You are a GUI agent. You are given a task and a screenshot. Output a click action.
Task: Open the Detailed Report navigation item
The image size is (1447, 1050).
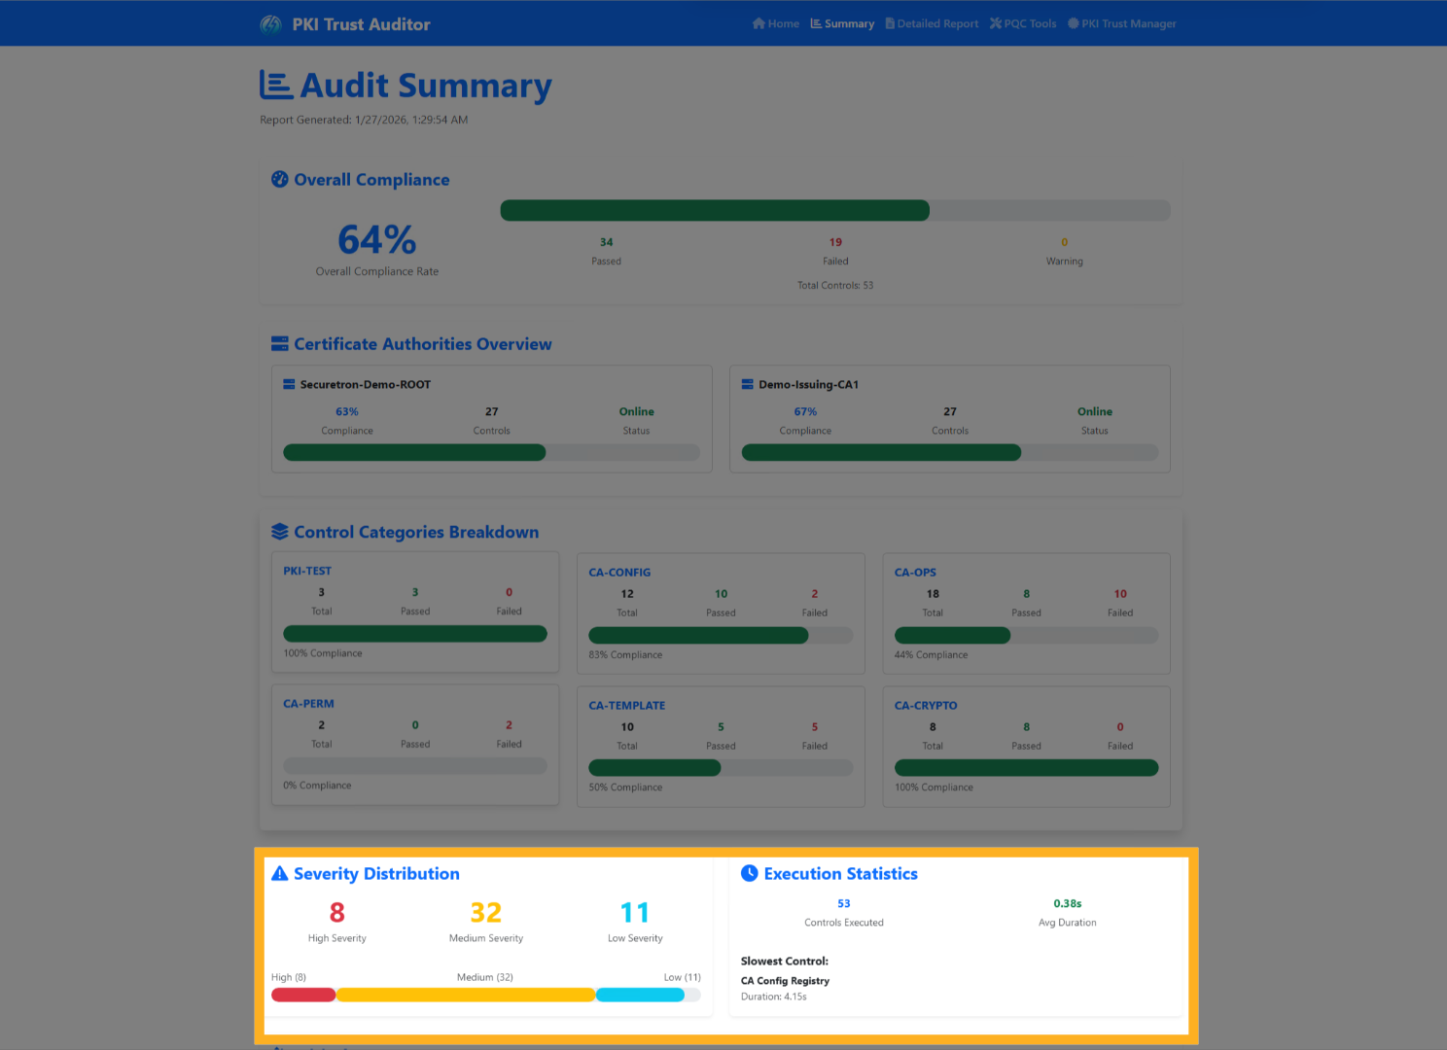click(x=932, y=22)
